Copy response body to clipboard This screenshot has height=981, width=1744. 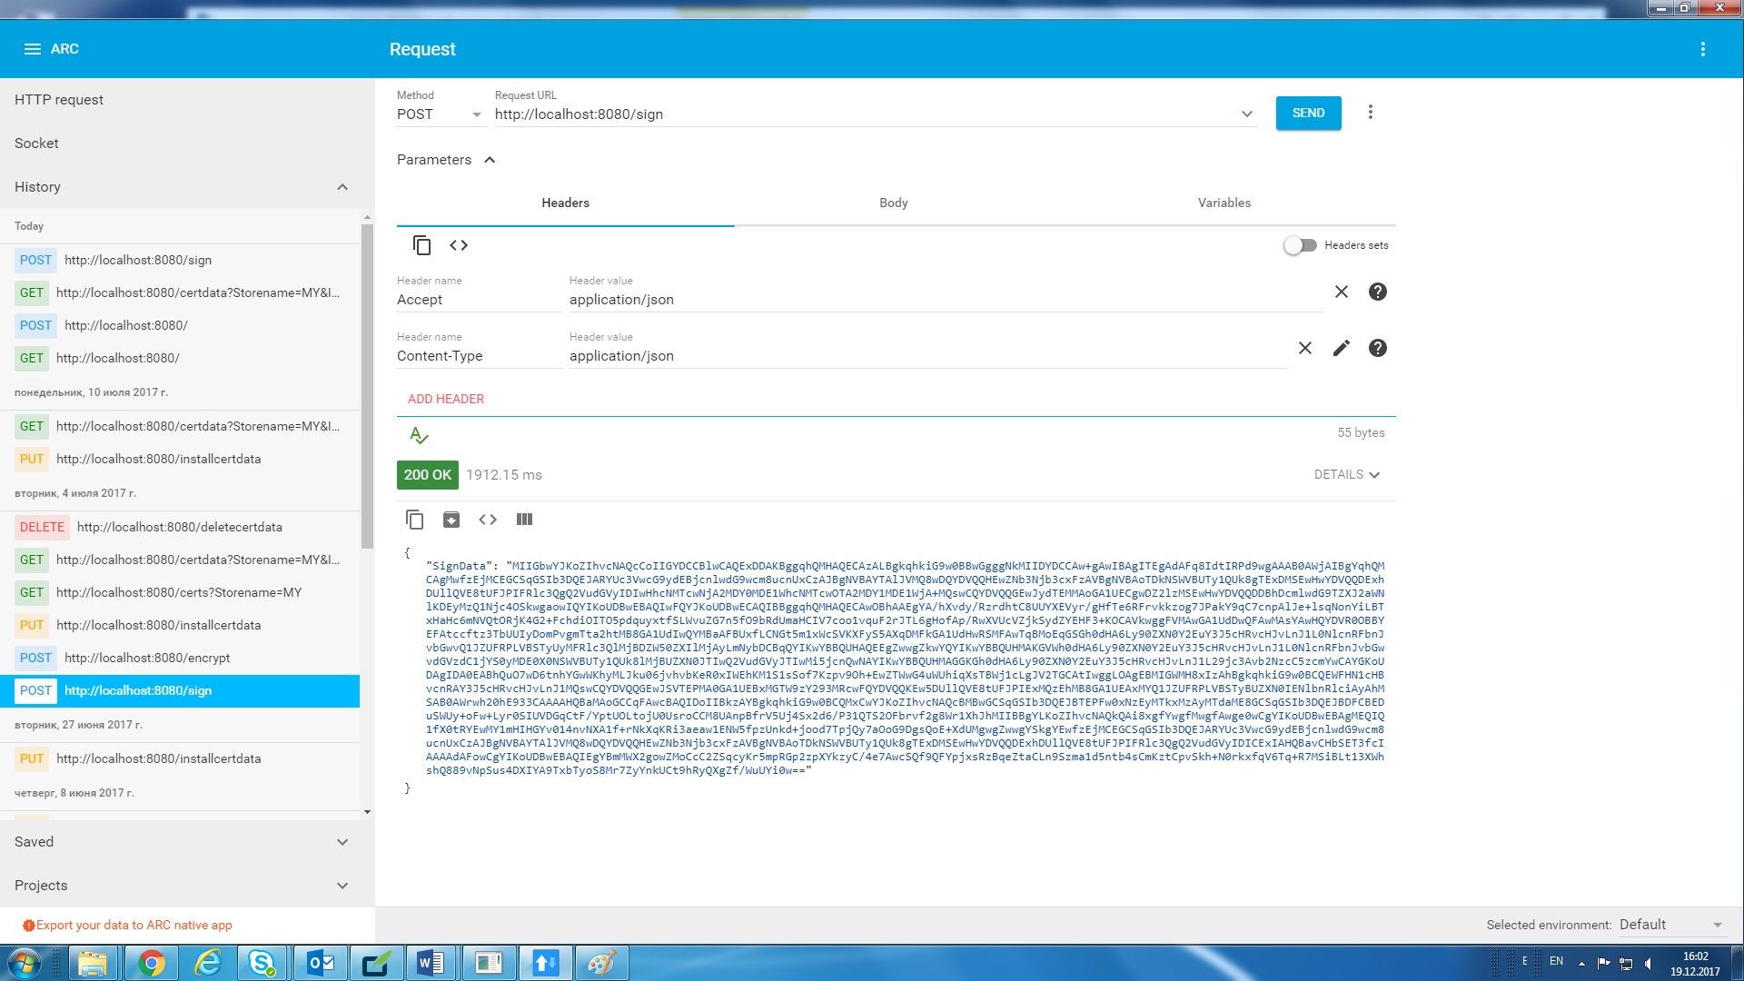tap(414, 520)
